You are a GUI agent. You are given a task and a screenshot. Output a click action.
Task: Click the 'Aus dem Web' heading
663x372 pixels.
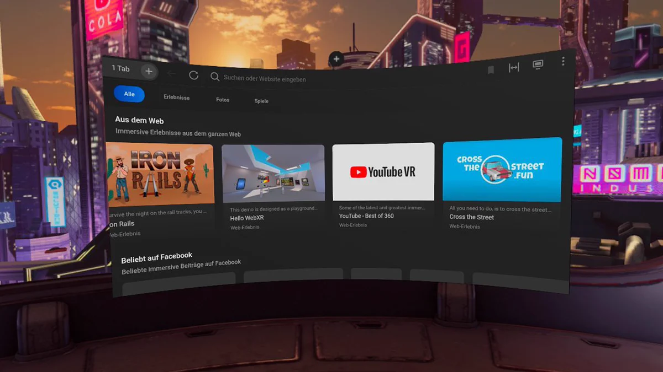click(139, 120)
